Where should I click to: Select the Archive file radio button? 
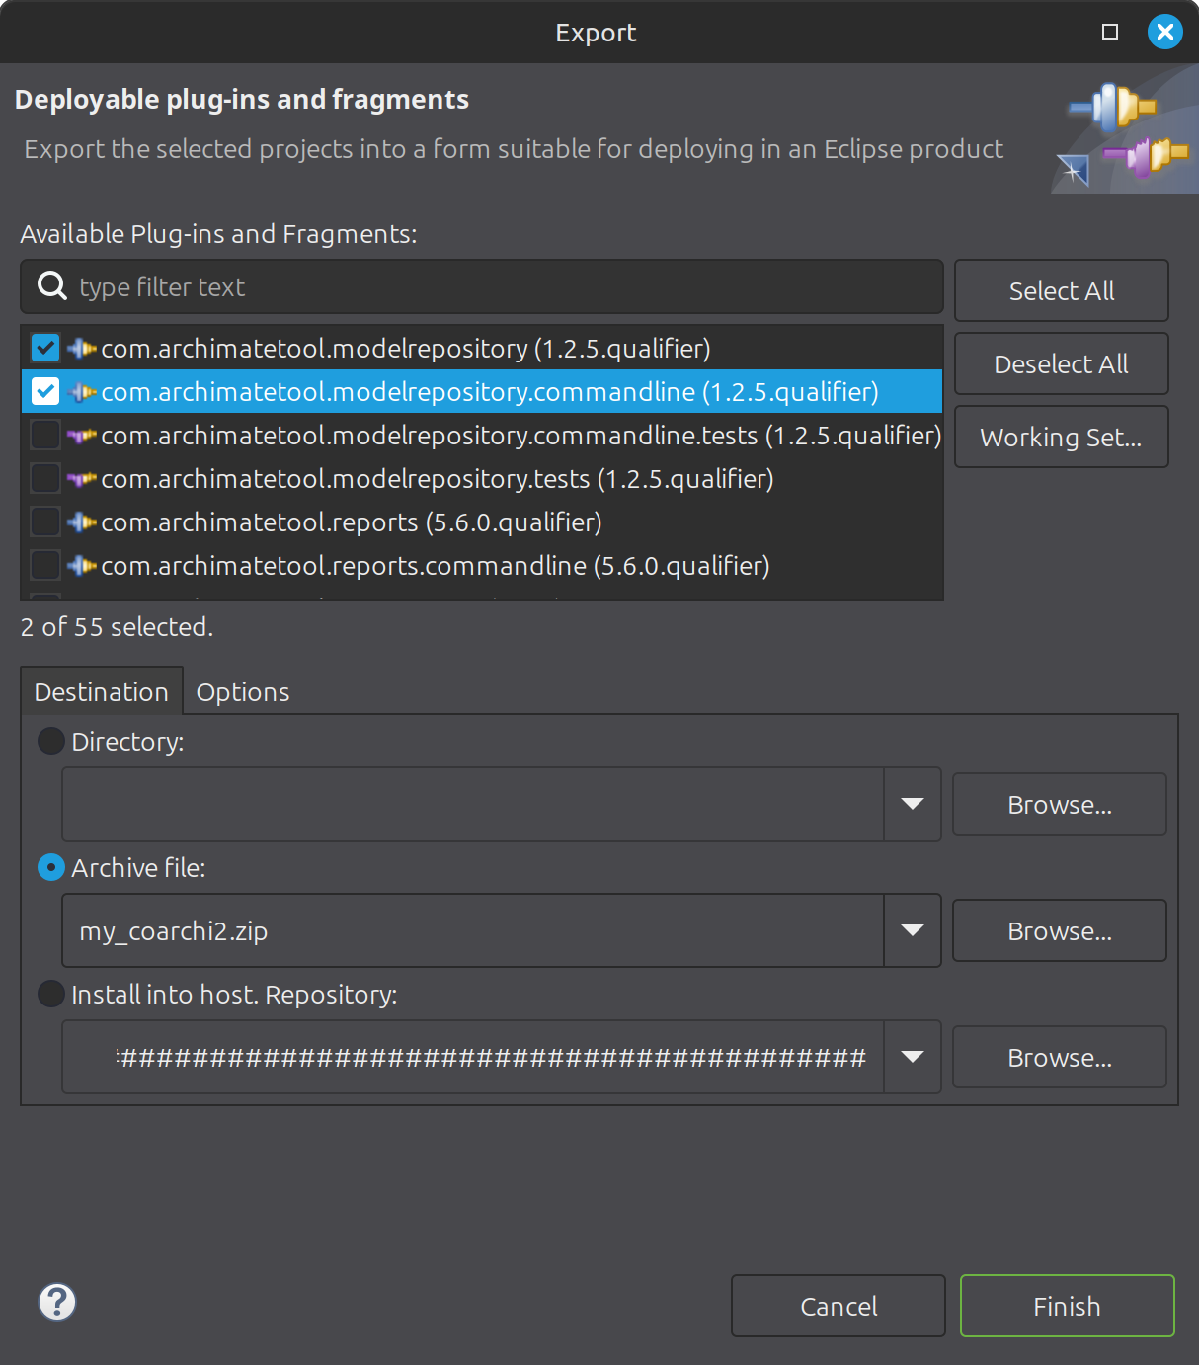(51, 867)
